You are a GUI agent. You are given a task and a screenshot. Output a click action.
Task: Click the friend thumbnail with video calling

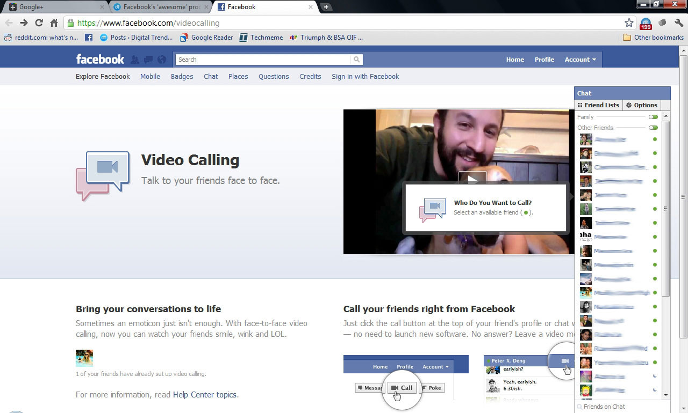coord(84,358)
